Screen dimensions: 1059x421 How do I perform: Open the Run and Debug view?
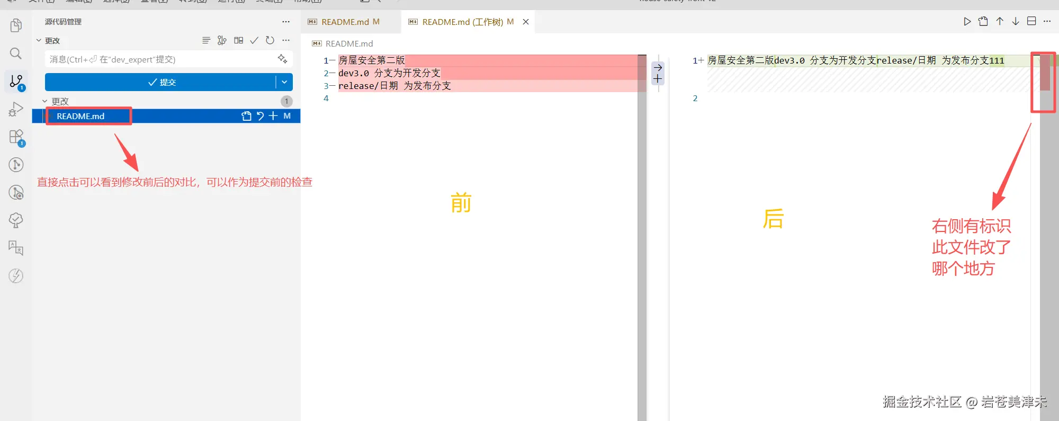click(x=16, y=109)
